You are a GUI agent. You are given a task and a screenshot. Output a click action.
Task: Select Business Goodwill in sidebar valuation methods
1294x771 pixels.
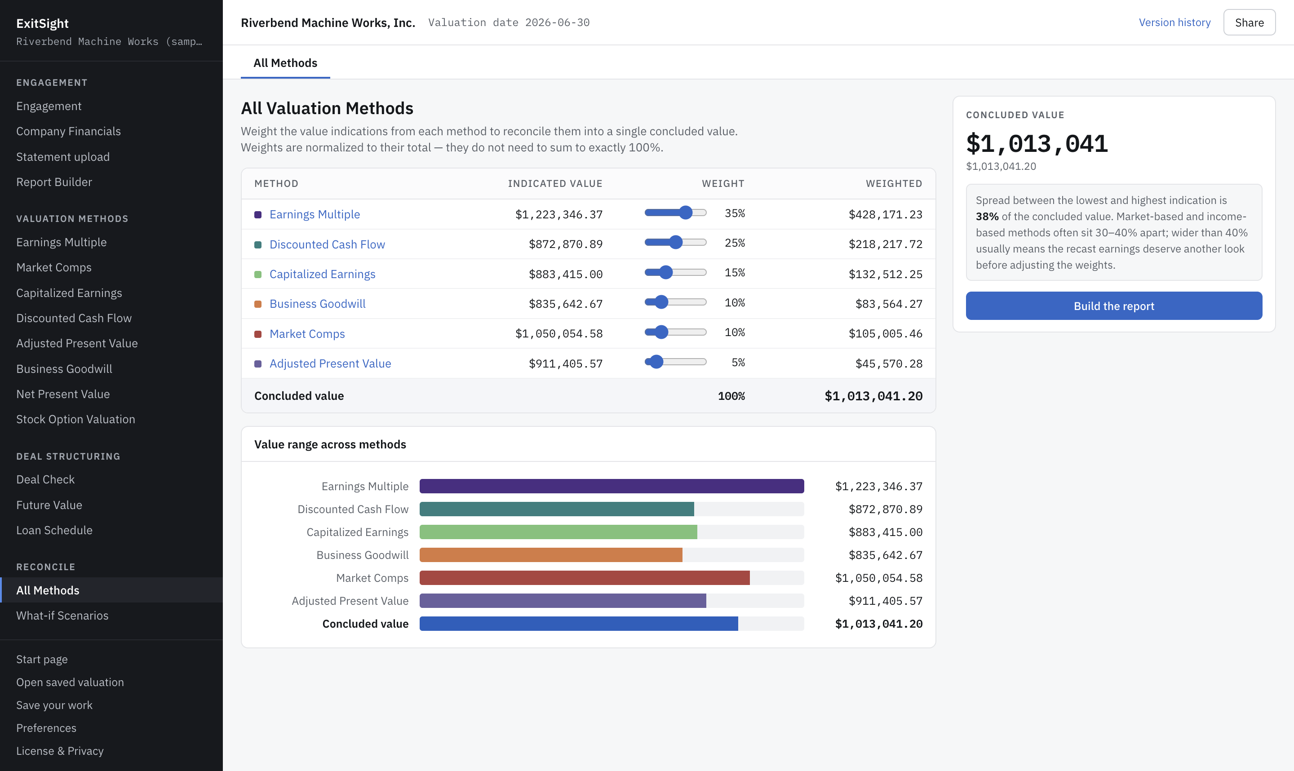point(111,369)
